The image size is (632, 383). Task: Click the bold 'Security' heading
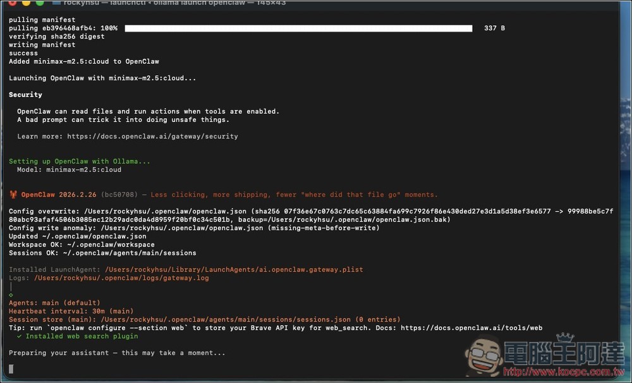pos(25,95)
